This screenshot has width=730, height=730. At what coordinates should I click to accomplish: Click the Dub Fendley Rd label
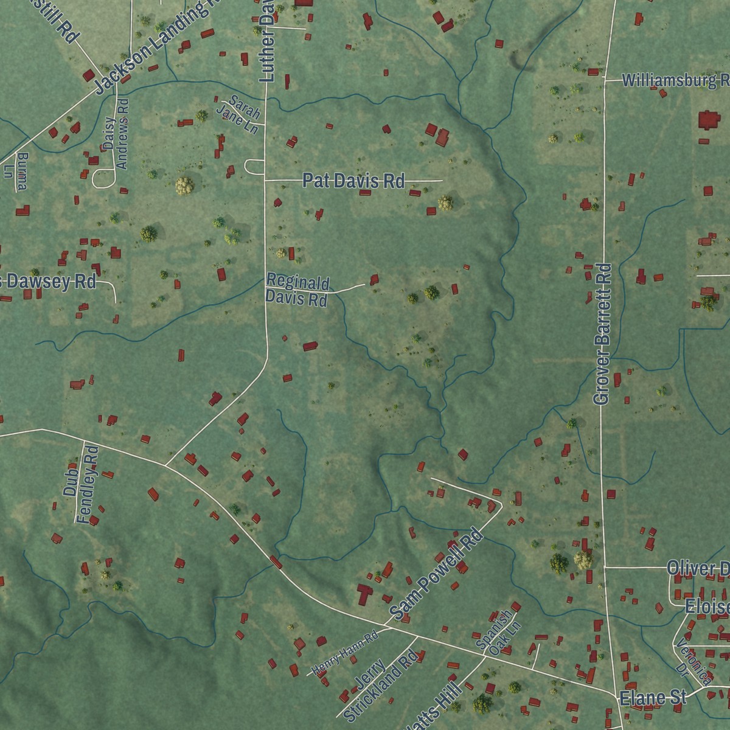point(81,486)
